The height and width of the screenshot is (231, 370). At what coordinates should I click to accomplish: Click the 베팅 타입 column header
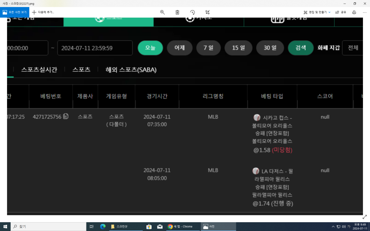coord(272,96)
